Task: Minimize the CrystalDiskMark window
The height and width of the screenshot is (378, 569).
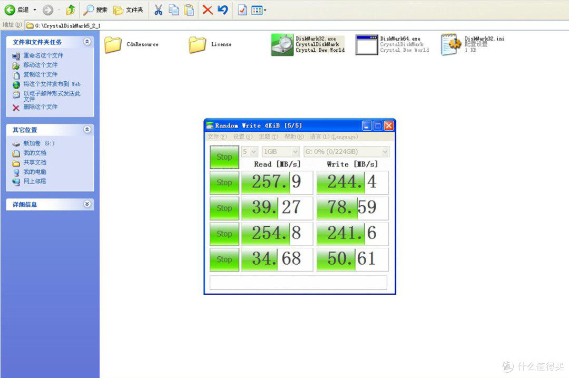Action: point(367,125)
